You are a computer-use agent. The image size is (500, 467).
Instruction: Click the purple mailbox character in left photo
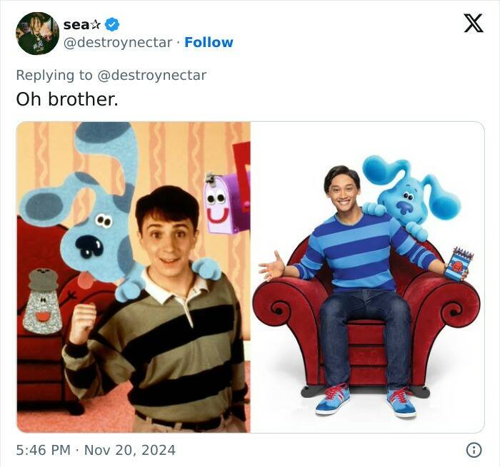tap(224, 203)
